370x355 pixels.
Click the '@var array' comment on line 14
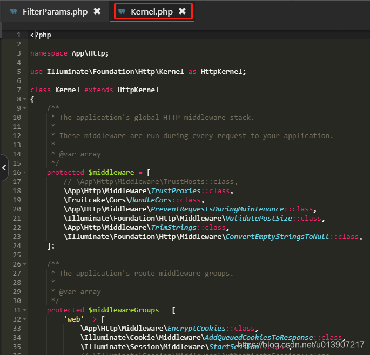tap(80, 154)
